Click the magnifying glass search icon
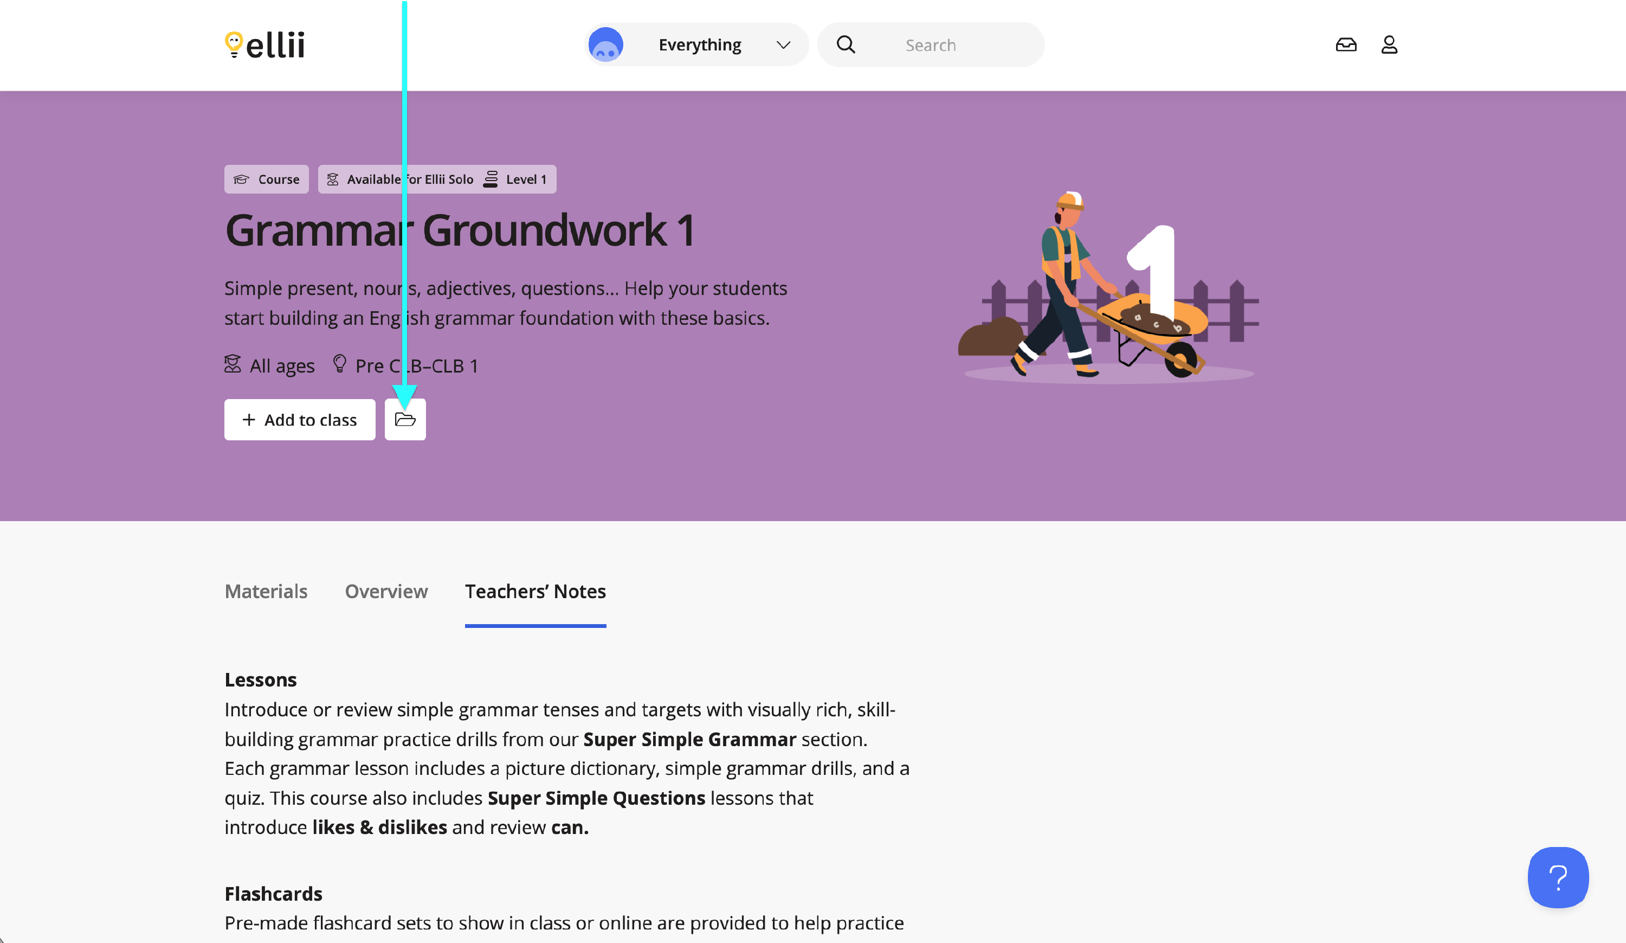 pos(846,44)
